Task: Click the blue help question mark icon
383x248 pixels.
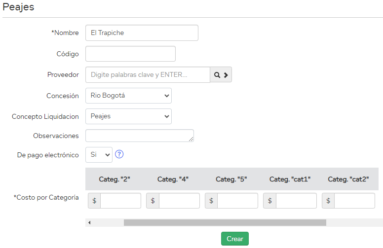Action: (x=119, y=154)
